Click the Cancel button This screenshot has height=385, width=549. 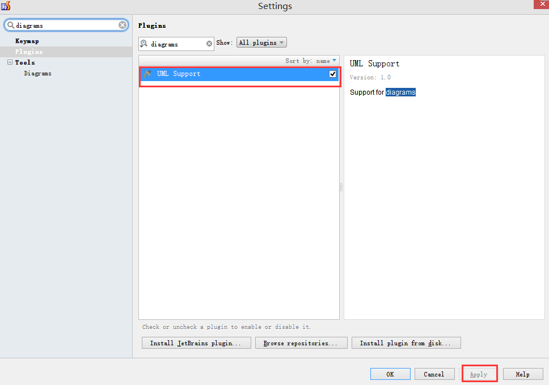(434, 374)
